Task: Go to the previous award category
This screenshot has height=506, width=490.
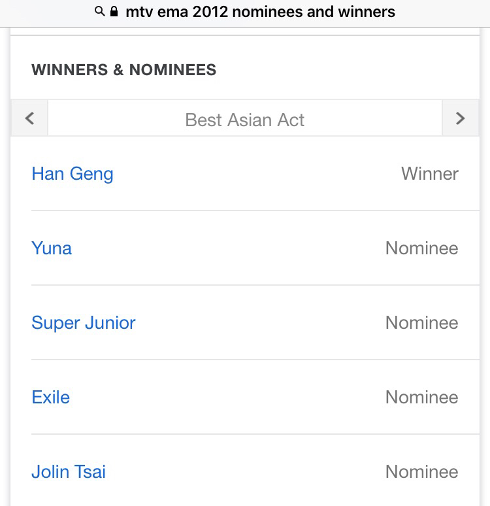Action: (x=29, y=118)
